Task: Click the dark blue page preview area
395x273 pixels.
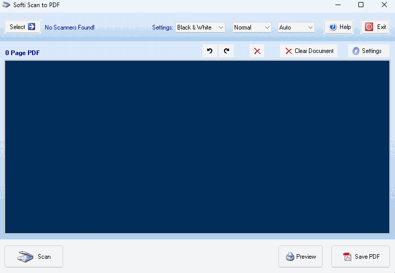Action: [x=197, y=147]
